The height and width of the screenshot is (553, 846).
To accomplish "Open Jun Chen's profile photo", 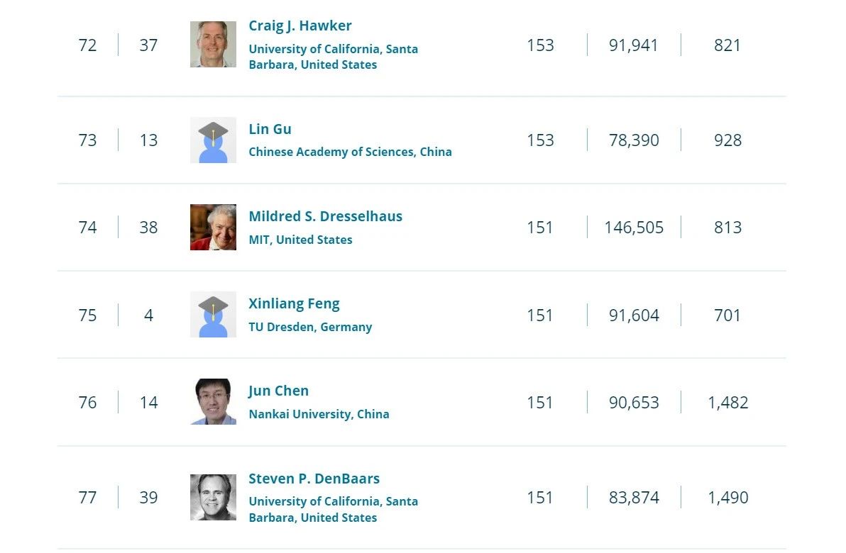I will click(x=213, y=402).
